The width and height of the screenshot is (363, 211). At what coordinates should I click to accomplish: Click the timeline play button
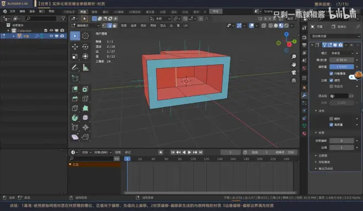[189, 152]
